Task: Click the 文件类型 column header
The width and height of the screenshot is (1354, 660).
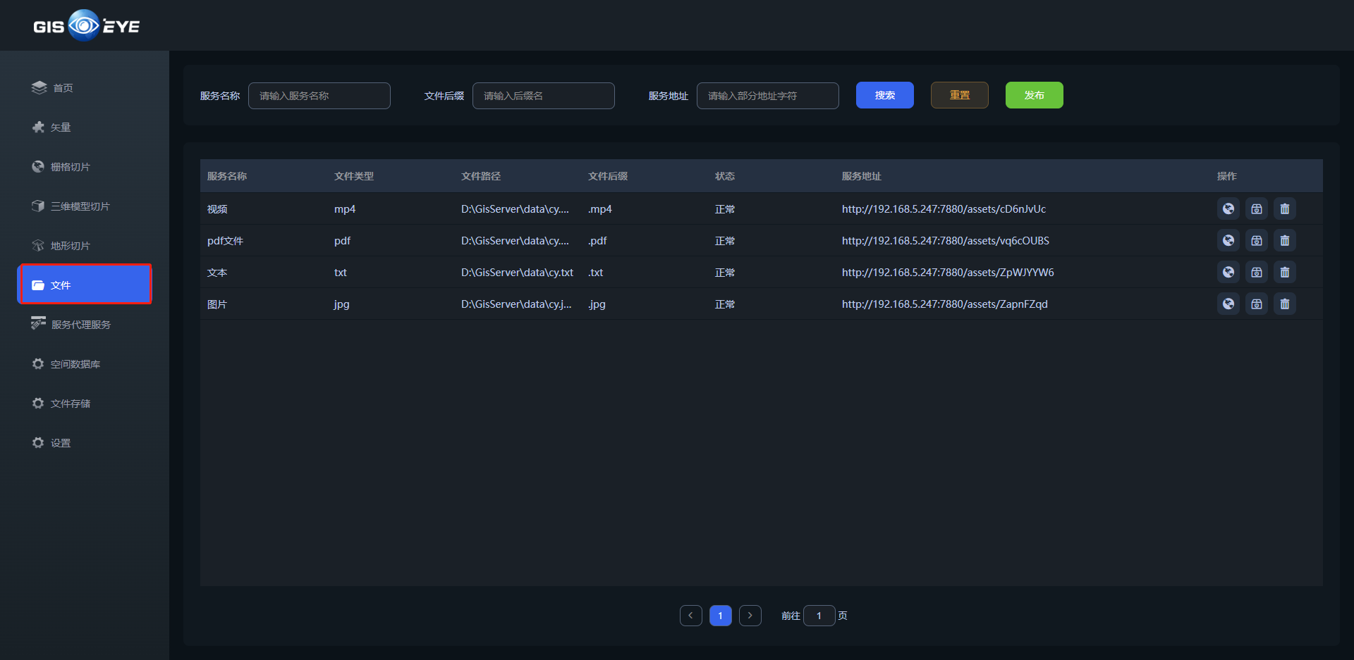Action: coord(354,176)
